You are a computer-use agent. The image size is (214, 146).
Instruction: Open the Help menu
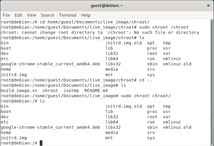[86, 15]
